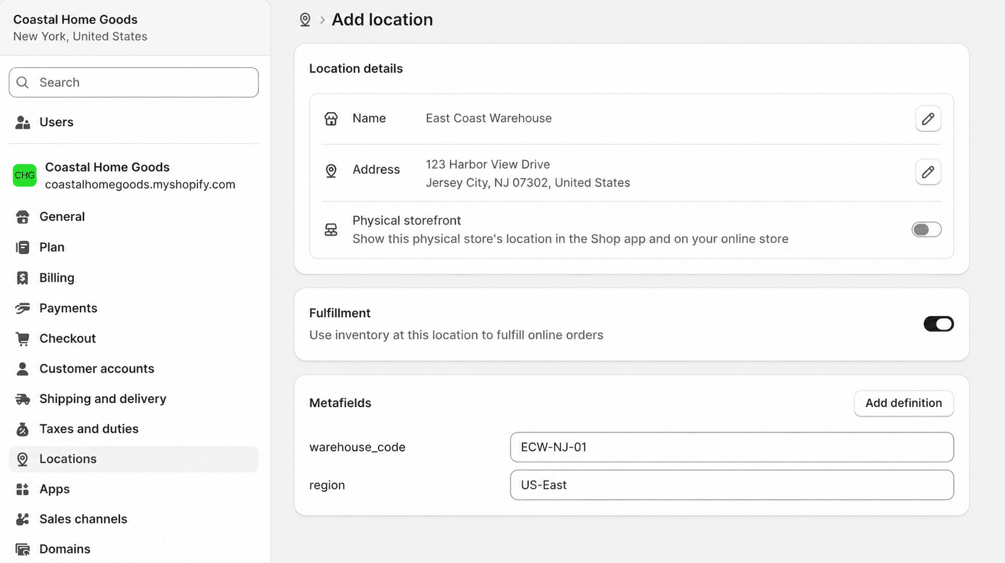Click the Apps grid icon
This screenshot has height=563, width=1005.
click(23, 489)
